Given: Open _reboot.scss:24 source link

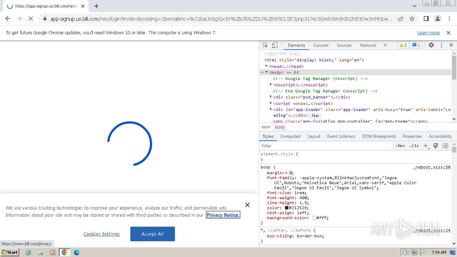Looking at the screenshot, I should [432, 230].
